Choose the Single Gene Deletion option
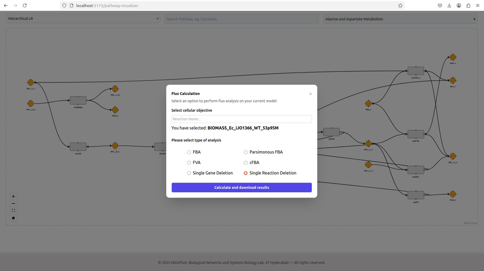The width and height of the screenshot is (484, 272). pos(189,173)
